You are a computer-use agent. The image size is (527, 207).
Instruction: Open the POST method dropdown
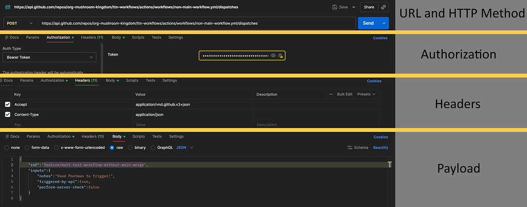20,23
